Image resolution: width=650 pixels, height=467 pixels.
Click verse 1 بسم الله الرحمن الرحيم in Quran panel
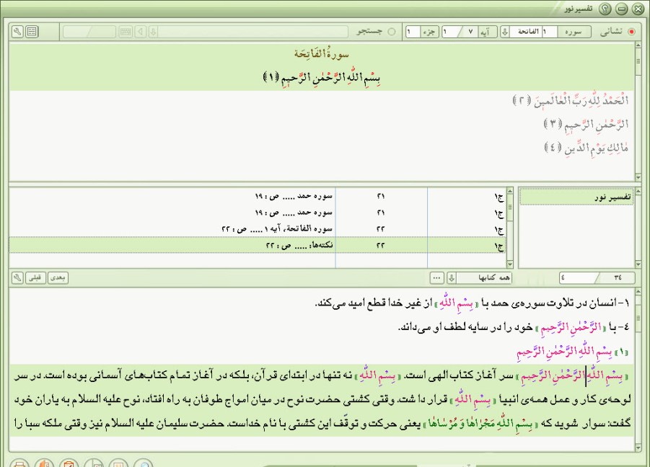(322, 77)
